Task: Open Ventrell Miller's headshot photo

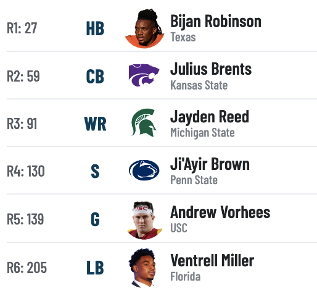Action: (142, 268)
